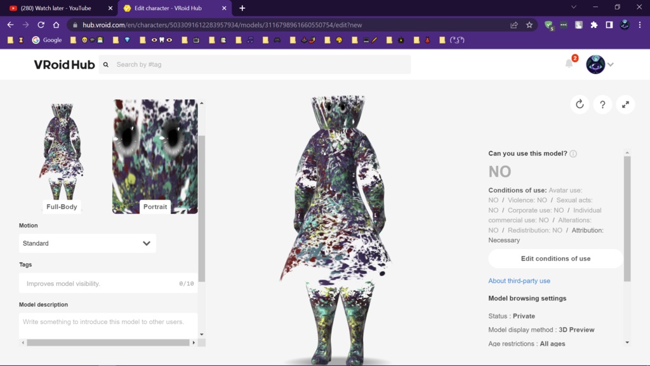The height and width of the screenshot is (366, 650).
Task: Close the Watch later YouTube tab
Action: [110, 8]
